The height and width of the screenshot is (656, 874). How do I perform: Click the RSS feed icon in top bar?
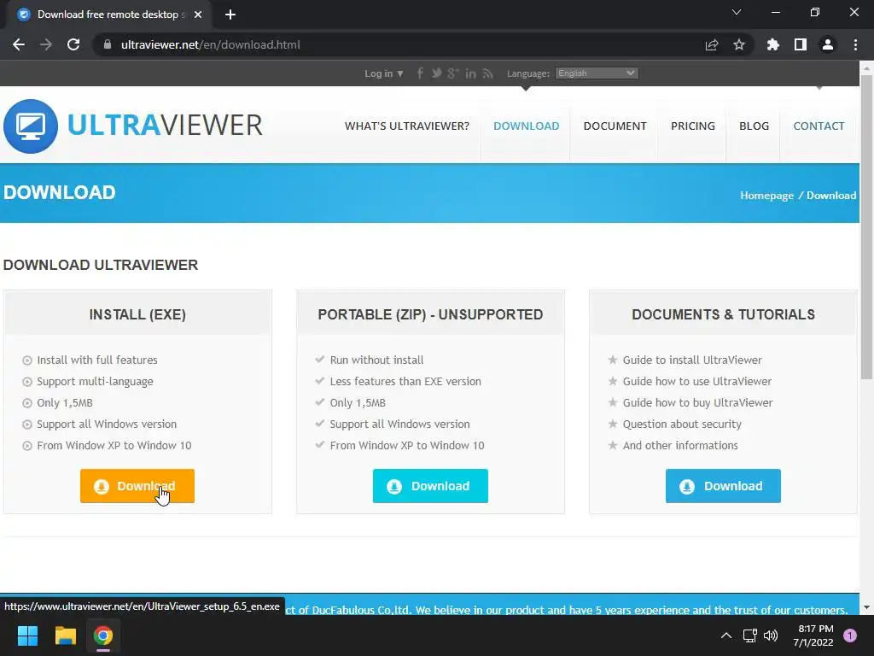(487, 73)
